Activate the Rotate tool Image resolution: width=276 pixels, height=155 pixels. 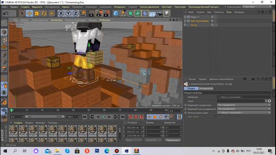[x=44, y=13]
